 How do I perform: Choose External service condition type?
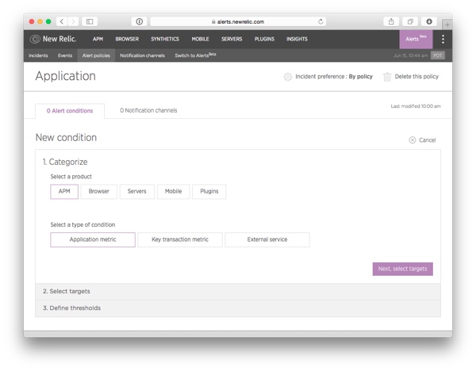pyautogui.click(x=267, y=239)
